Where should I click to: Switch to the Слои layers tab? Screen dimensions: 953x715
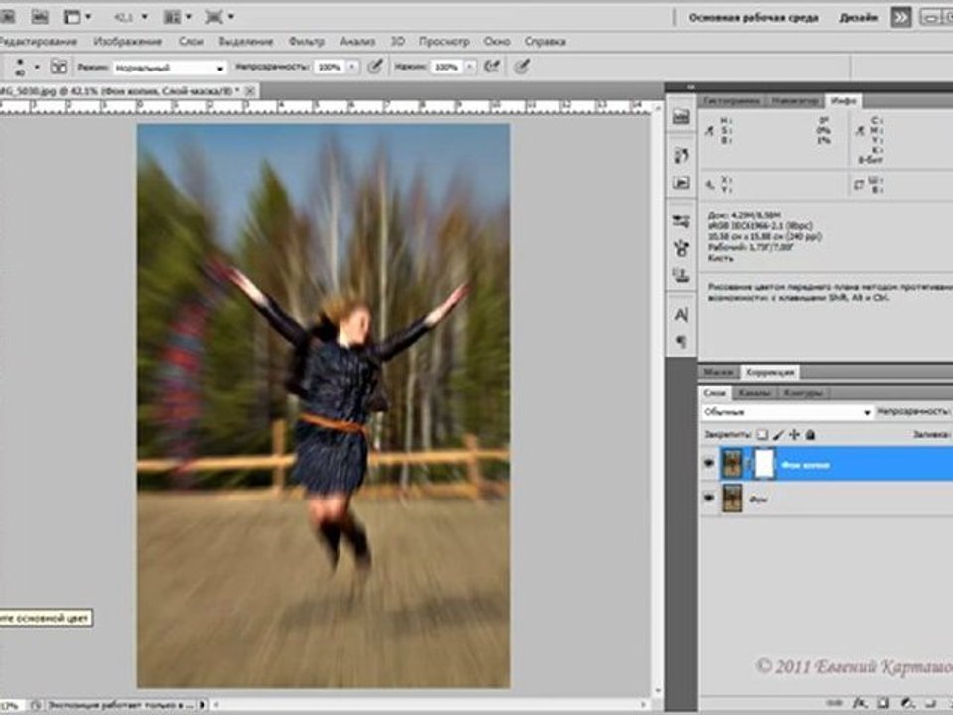(x=714, y=393)
